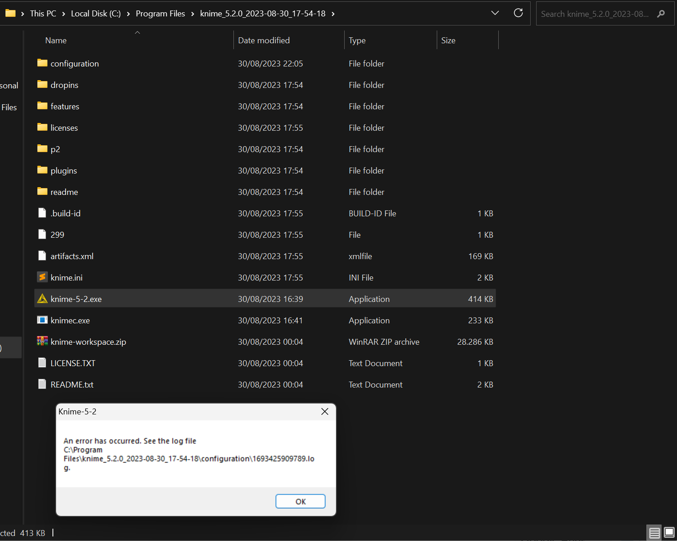Viewport: 677px width, 541px height.
Task: Click the .build-id file icon
Action: tap(42, 213)
